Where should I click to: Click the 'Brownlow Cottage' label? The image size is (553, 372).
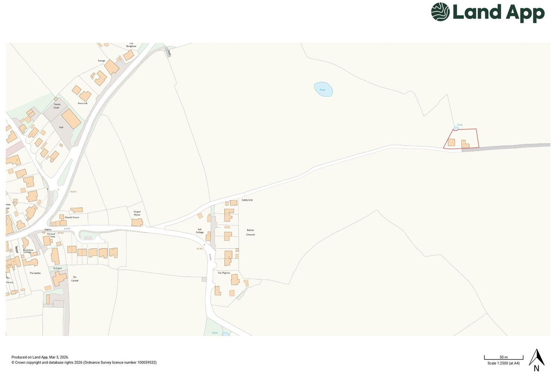28,251
